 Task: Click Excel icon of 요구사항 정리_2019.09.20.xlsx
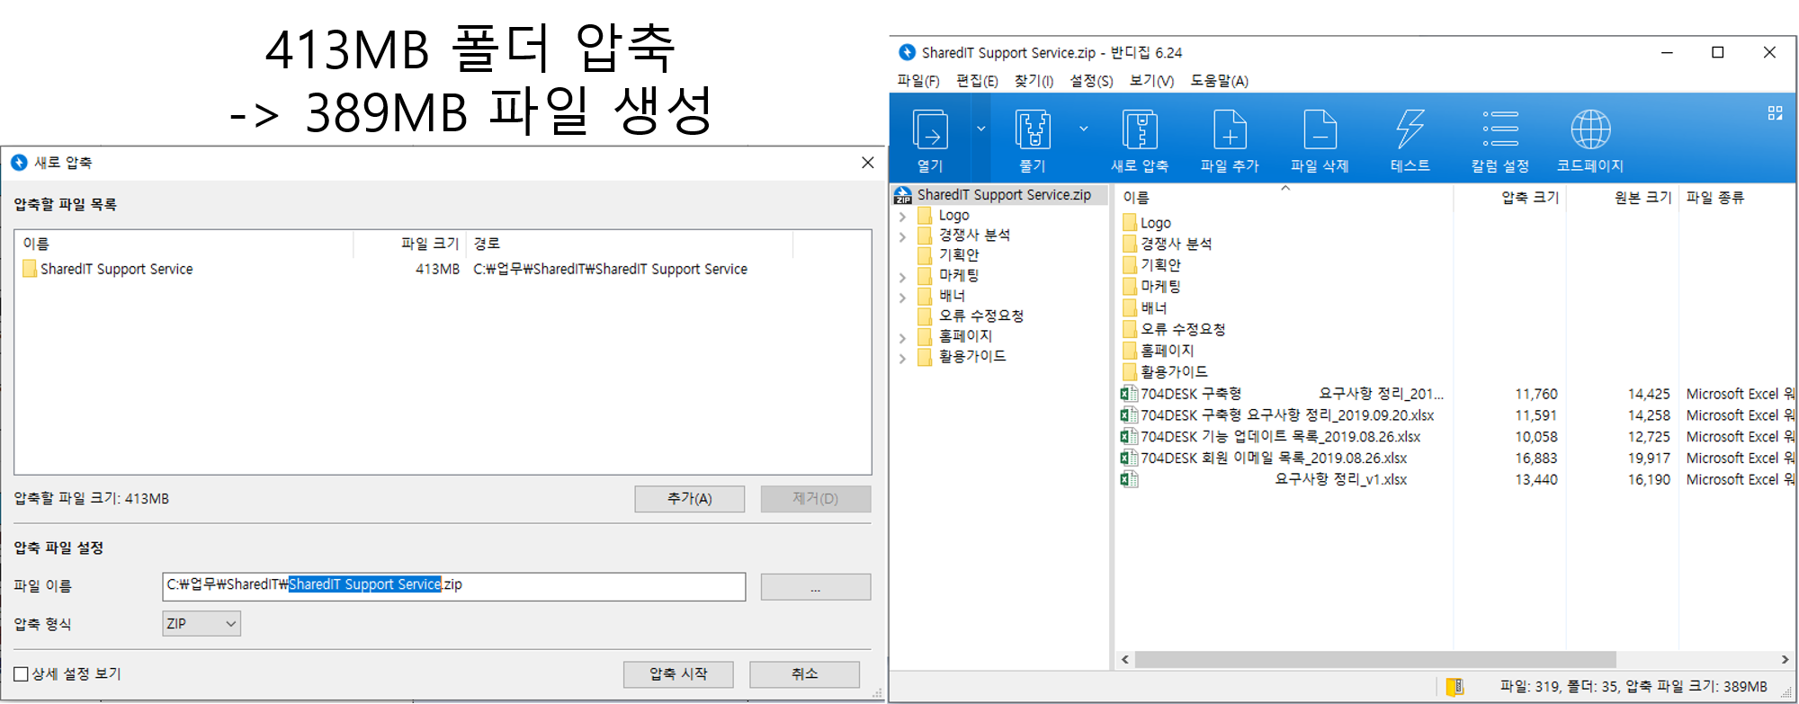(x=1129, y=414)
